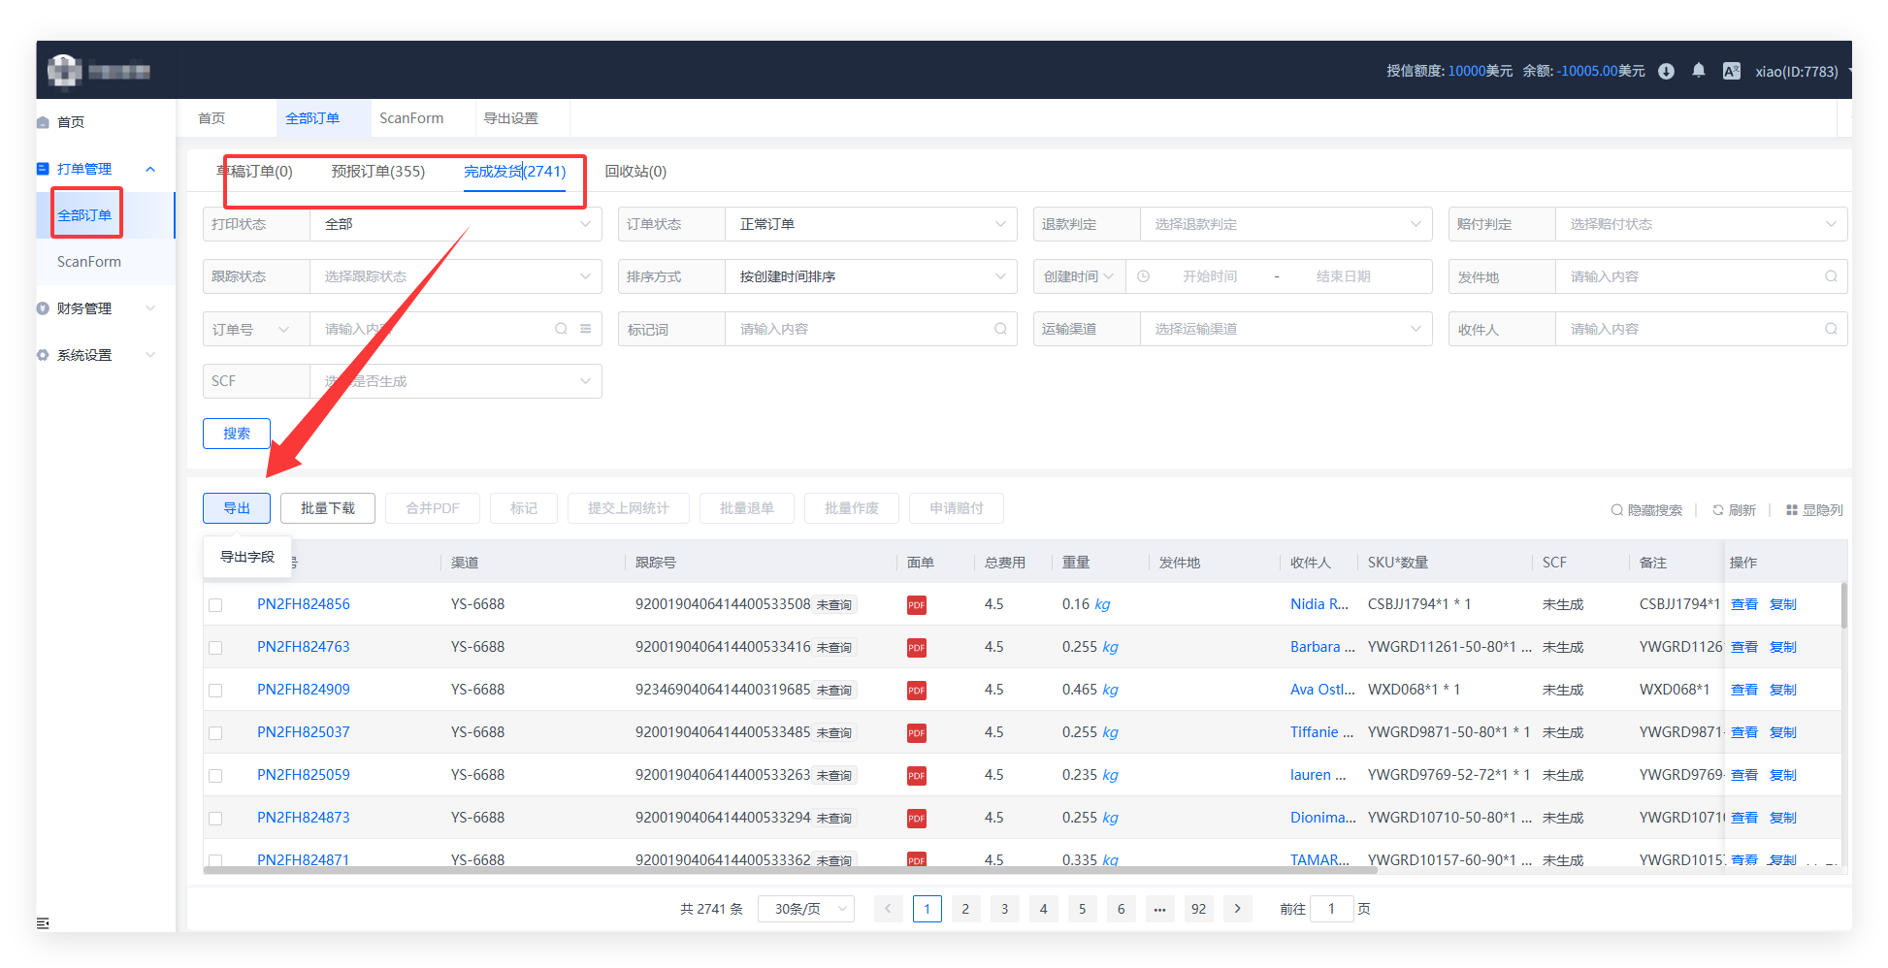Open PDF label for order PN2FH824856
Screen dimensions: 1888x968
click(916, 605)
